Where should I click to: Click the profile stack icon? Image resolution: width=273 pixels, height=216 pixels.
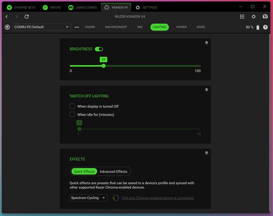[x=7, y=27]
